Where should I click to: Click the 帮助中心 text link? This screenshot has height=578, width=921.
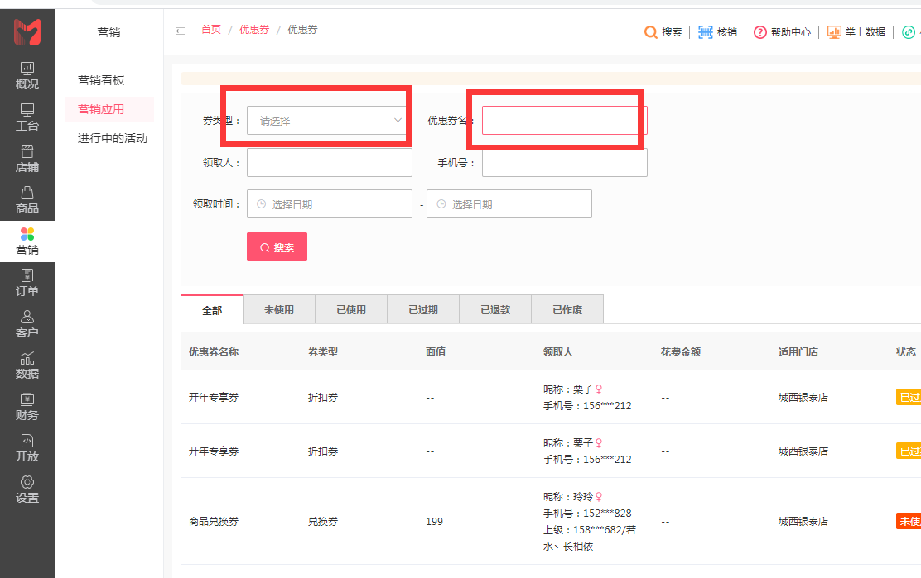[791, 31]
